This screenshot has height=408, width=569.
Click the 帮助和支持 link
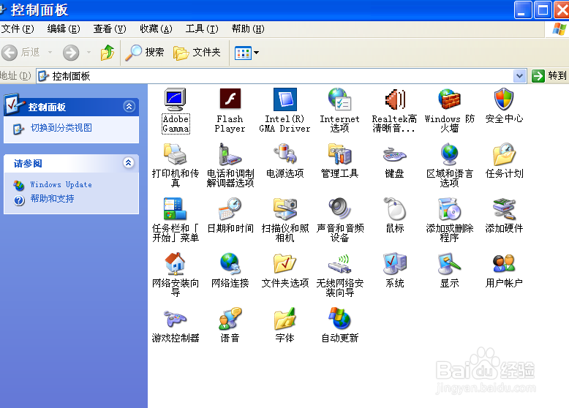(52, 199)
